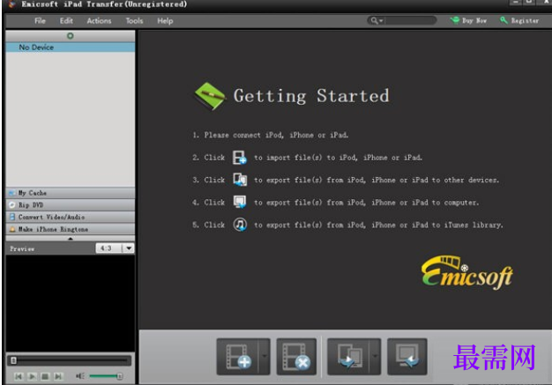The width and height of the screenshot is (552, 385).
Task: Click the Make iPhone Ringtone bell icon
Action: [12, 229]
